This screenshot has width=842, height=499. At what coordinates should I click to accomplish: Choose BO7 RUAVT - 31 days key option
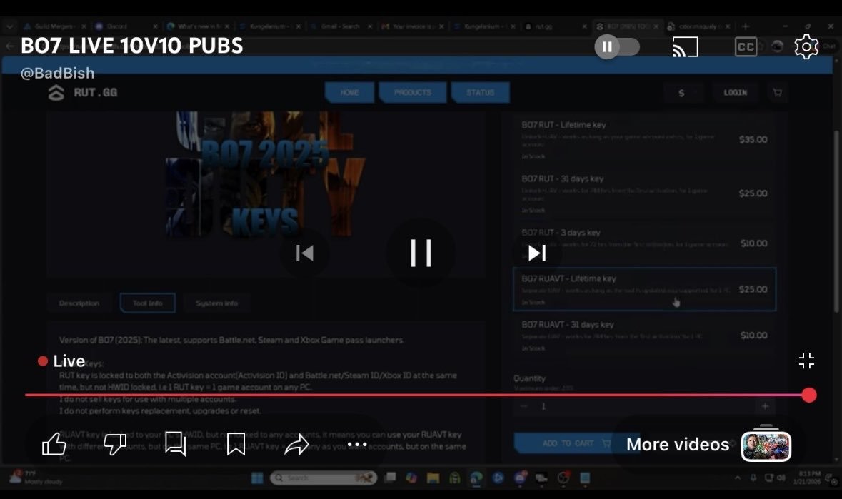click(x=644, y=336)
